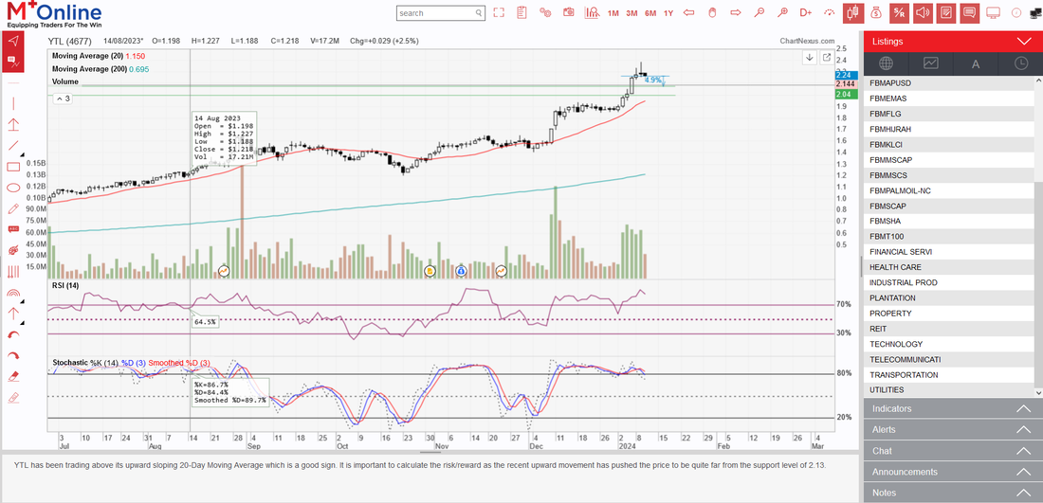Click the download arrow button on chart

(x=810, y=57)
